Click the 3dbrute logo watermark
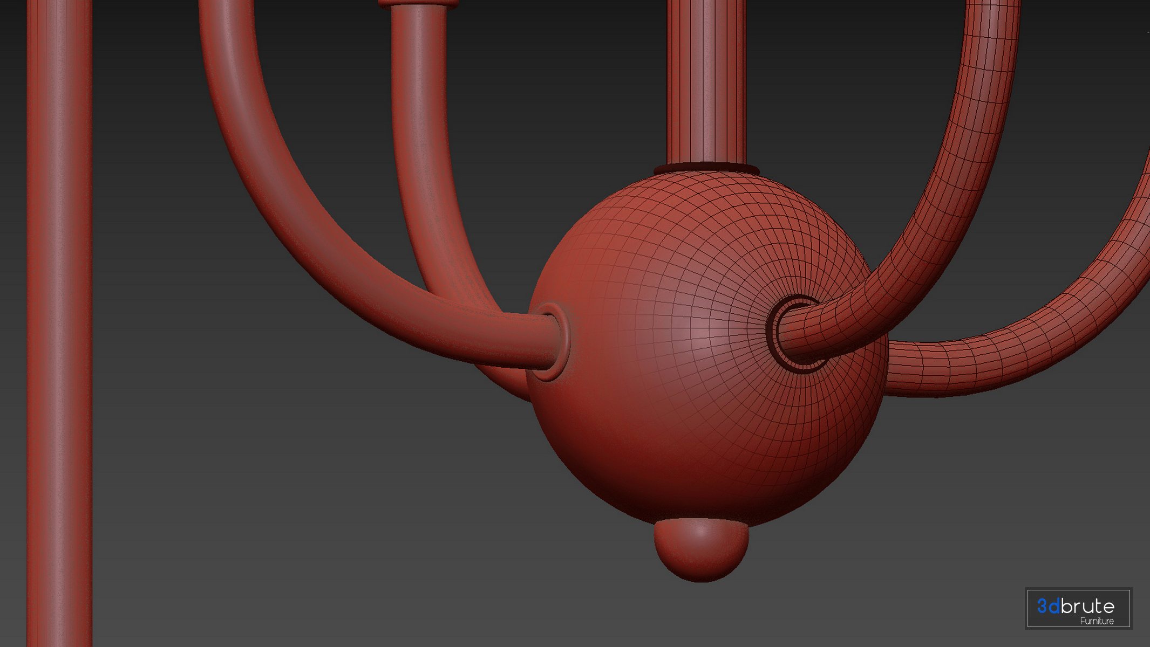This screenshot has height=647, width=1150. point(1078,608)
